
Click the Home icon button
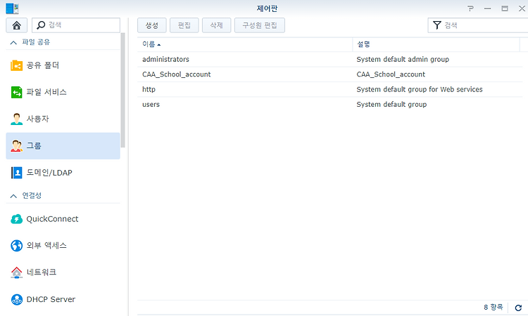(x=16, y=25)
